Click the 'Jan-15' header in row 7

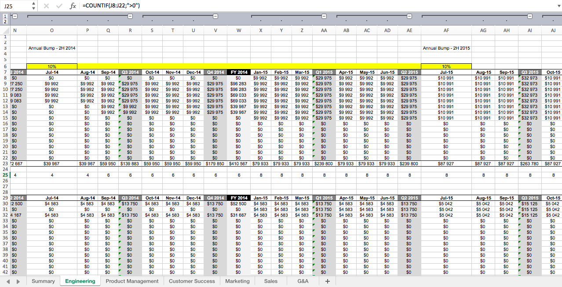[261, 72]
